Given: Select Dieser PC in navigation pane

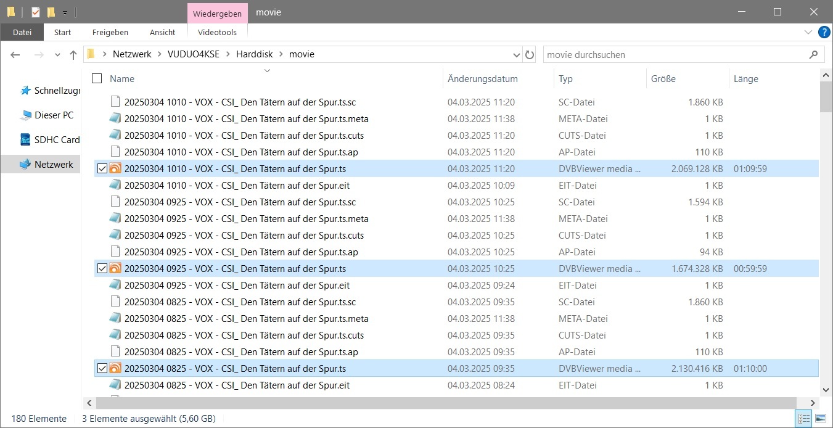Looking at the screenshot, I should point(54,115).
